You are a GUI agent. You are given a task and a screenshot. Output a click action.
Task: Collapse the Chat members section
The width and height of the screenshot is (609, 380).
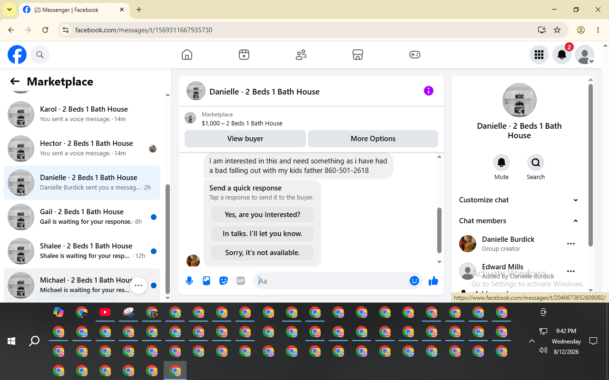(519, 221)
